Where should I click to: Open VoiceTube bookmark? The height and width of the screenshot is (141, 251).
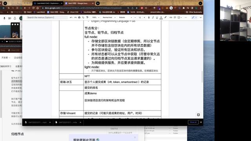[89, 12]
